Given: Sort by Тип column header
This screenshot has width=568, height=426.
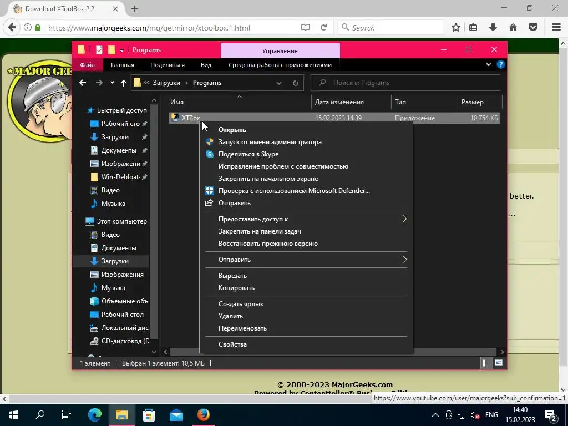Looking at the screenshot, I should (x=424, y=102).
